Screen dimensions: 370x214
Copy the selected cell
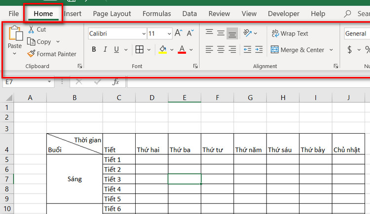[x=39, y=42]
